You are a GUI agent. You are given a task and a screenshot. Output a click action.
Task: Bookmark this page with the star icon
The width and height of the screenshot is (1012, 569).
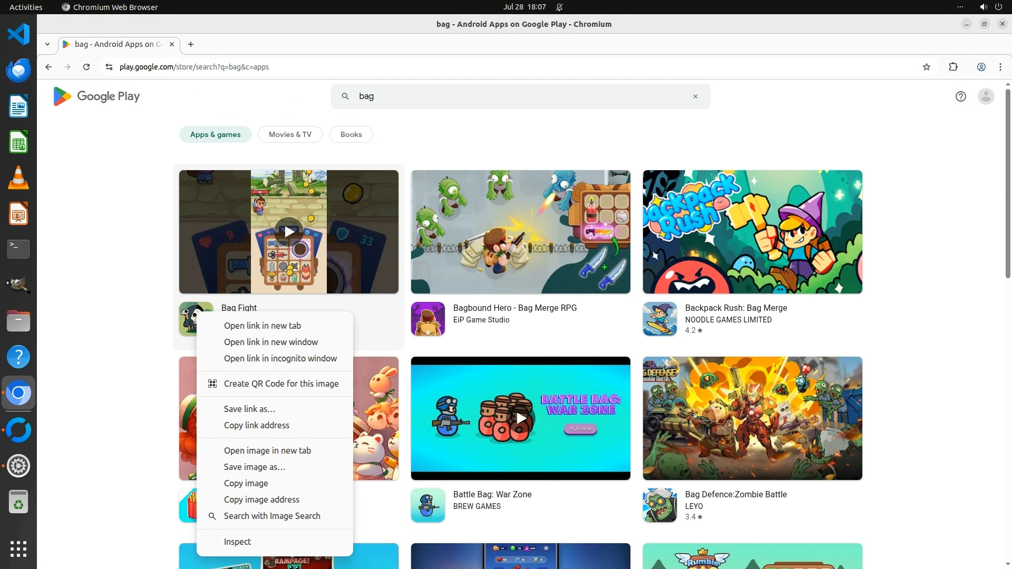click(927, 67)
